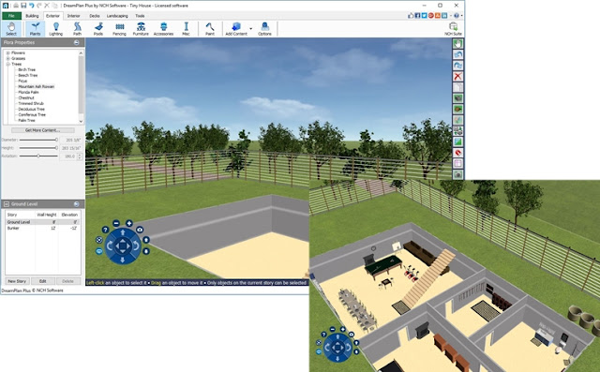Click the Rotation value input field
This screenshot has height=372, width=600.
click(68, 156)
